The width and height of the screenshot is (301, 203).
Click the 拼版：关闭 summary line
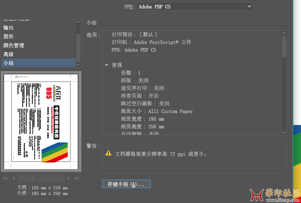[135, 81]
